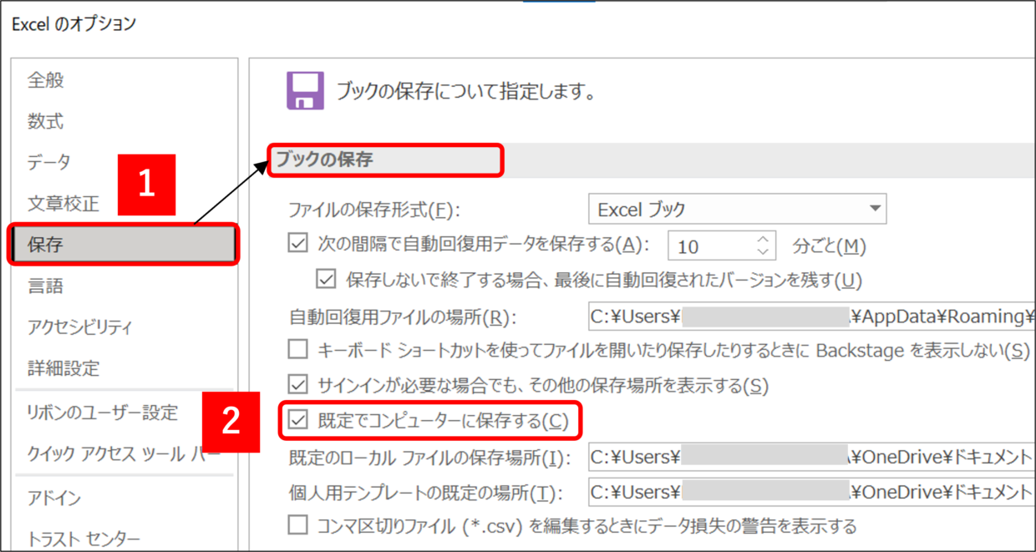Screen dimensions: 1036x552
Task: Enable コンマ区切りファイル (*.csv) 警告 checkbox
Action: pos(297,525)
